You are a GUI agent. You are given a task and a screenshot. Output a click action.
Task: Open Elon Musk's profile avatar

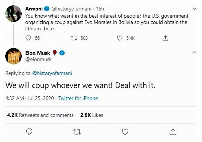click(x=13, y=56)
